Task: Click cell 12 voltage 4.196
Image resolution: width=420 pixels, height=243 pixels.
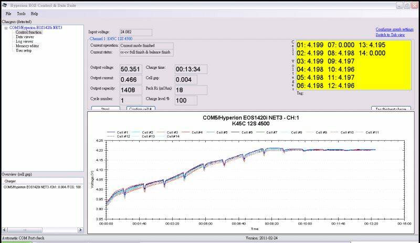Action: tap(341, 86)
